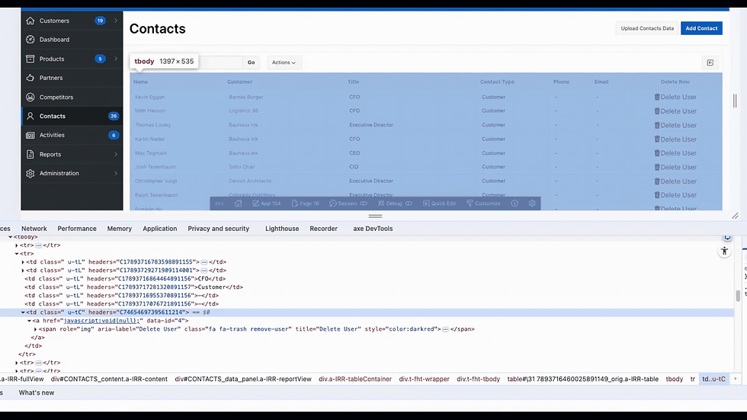747x420 pixels.
Task: Click the Go search button
Action: [x=251, y=63]
